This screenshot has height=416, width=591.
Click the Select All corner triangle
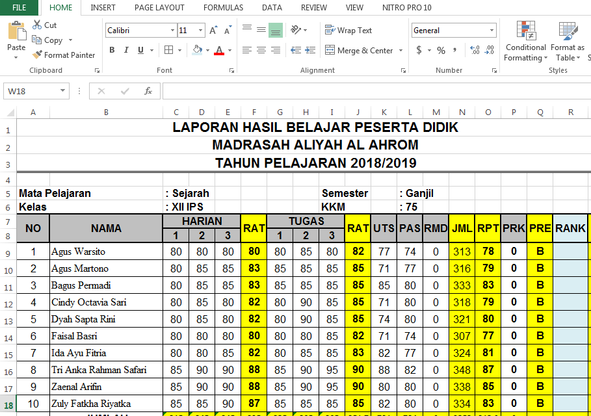pos(10,112)
